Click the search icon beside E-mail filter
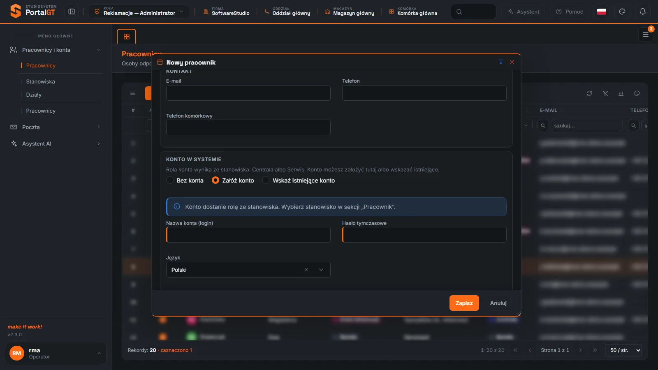Screen dimensions: 658x370 point(543,126)
